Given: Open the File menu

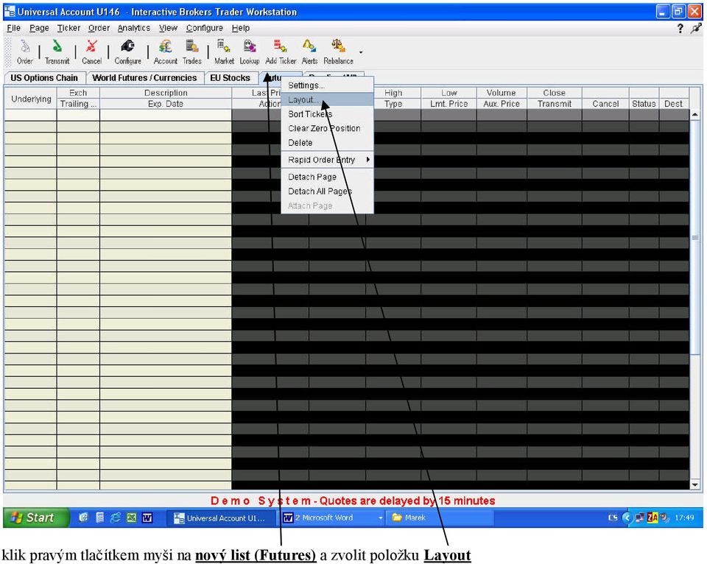Looking at the screenshot, I should 13,28.
